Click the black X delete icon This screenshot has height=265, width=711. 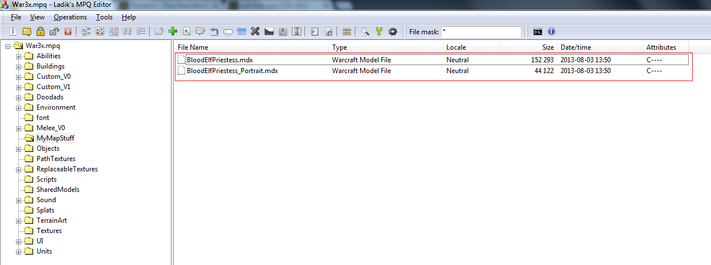point(255,31)
